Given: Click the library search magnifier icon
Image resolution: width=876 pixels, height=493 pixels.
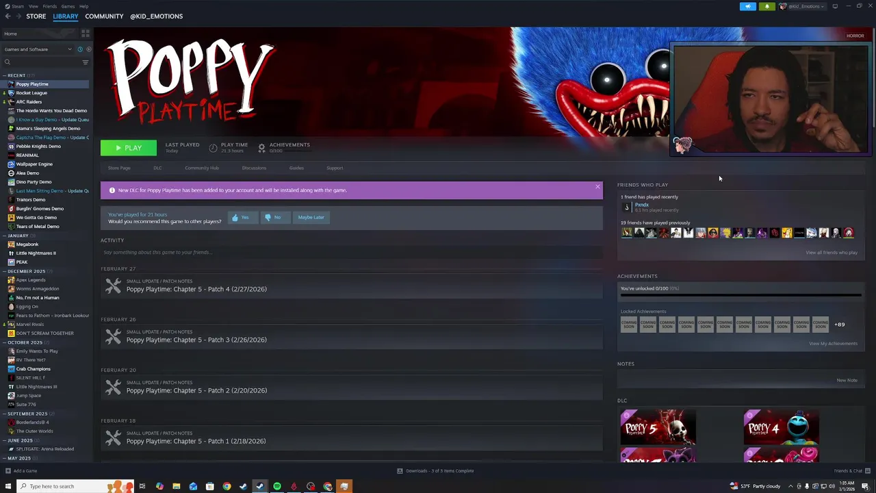Looking at the screenshot, I should [x=8, y=62].
